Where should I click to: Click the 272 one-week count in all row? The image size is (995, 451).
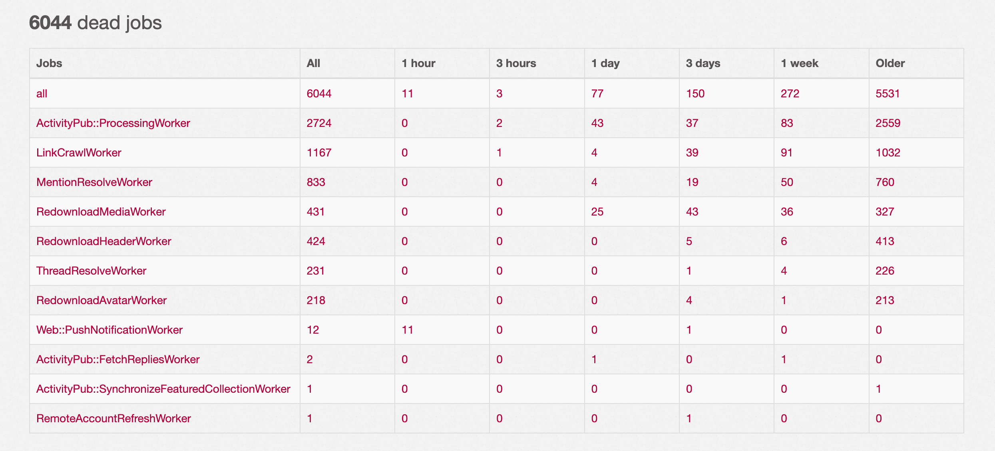[x=790, y=93]
